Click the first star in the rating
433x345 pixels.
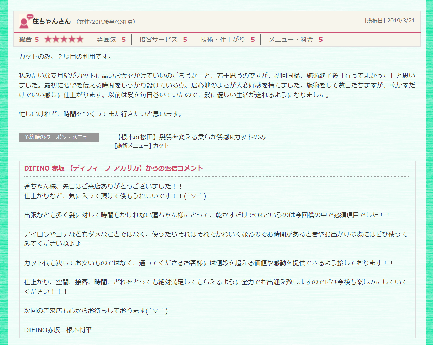coord(48,39)
